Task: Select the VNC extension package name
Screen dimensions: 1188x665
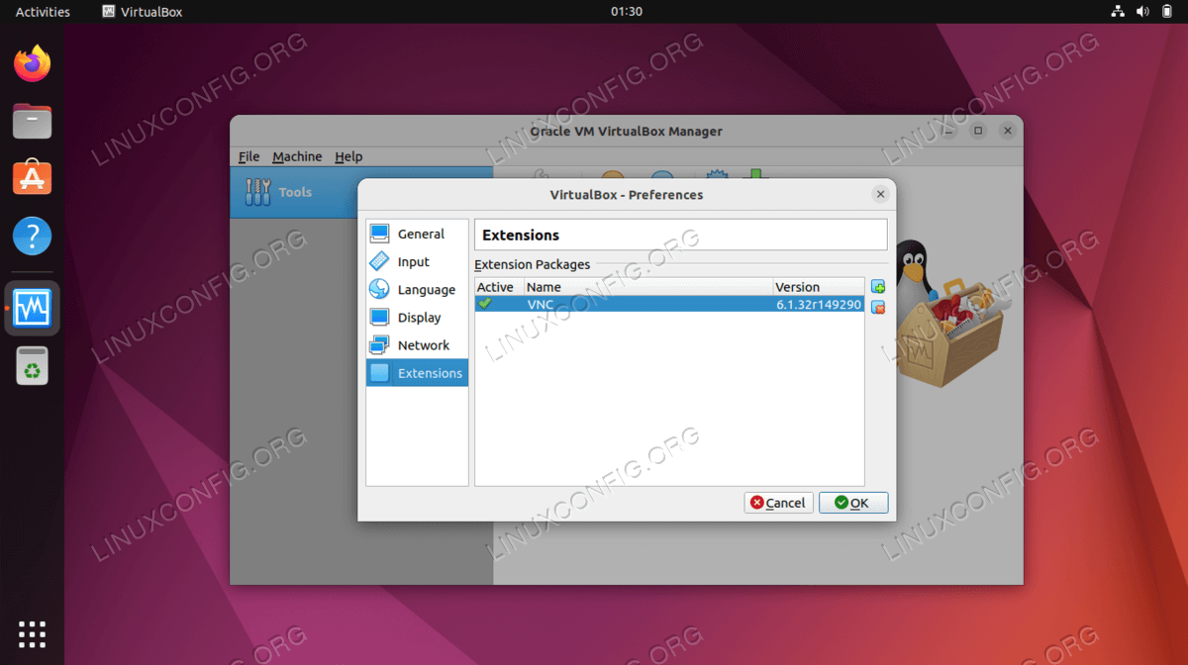Action: [x=541, y=305]
